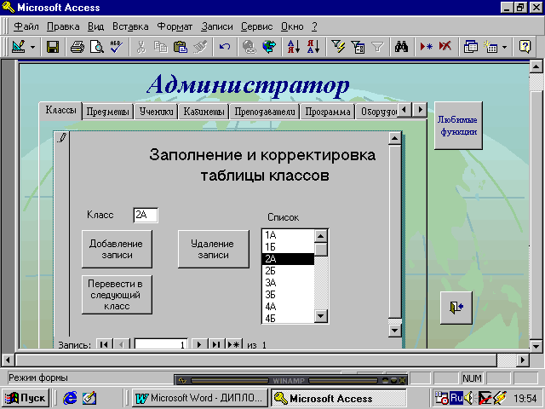545x409 pixels.
Task: Go to next record navigation button
Action: click(x=199, y=344)
